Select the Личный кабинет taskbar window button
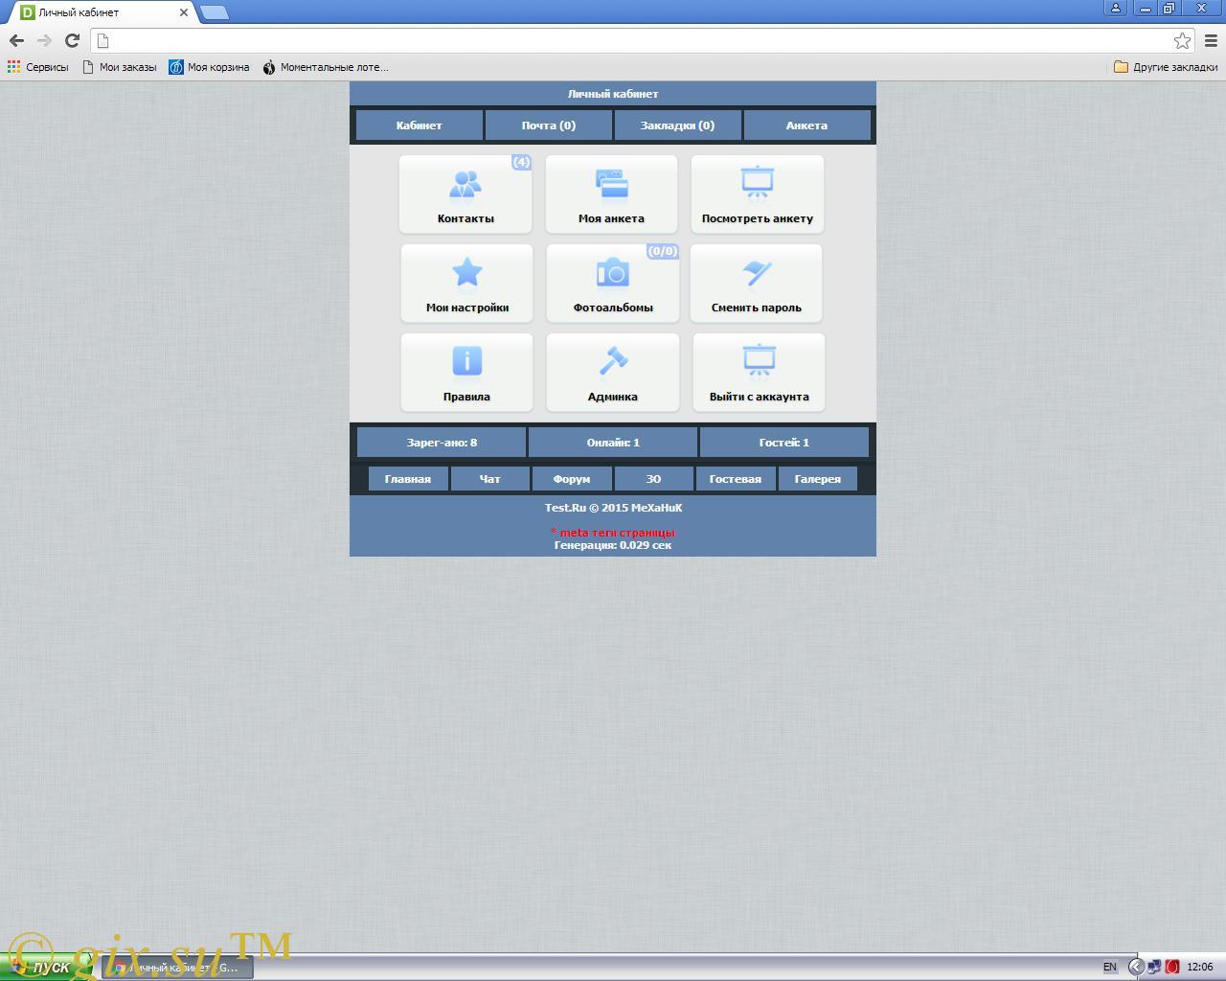The width and height of the screenshot is (1226, 981). 178,968
